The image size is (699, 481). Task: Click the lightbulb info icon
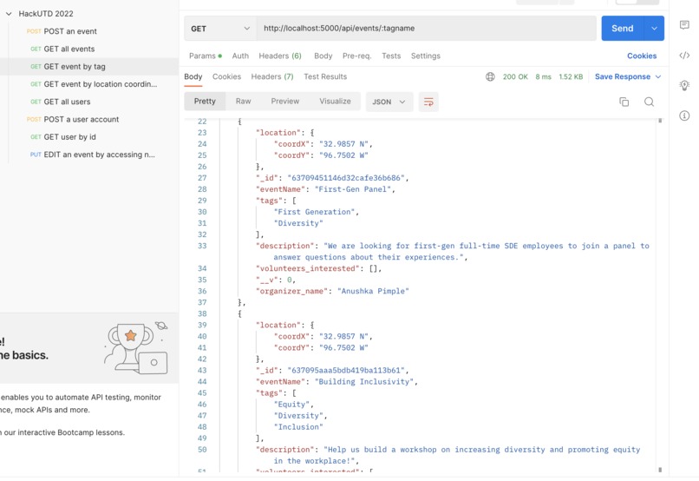pyautogui.click(x=684, y=85)
